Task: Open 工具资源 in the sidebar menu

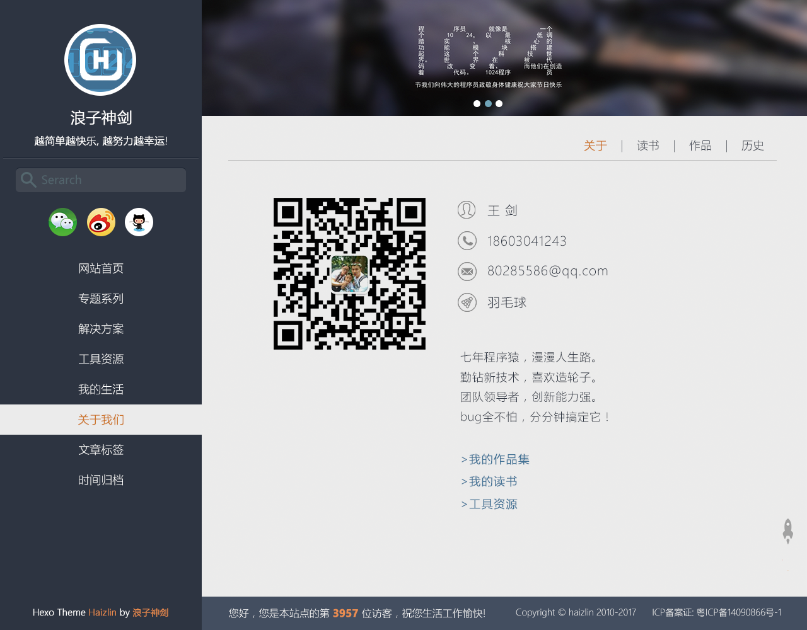Action: click(101, 359)
